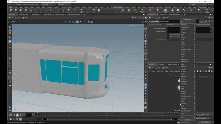Click the Auto Update button
Image resolution: width=221 pixels, height=124 pixels.
point(205,123)
